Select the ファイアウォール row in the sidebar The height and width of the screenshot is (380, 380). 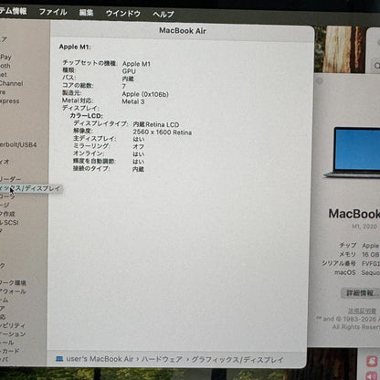coord(13,291)
